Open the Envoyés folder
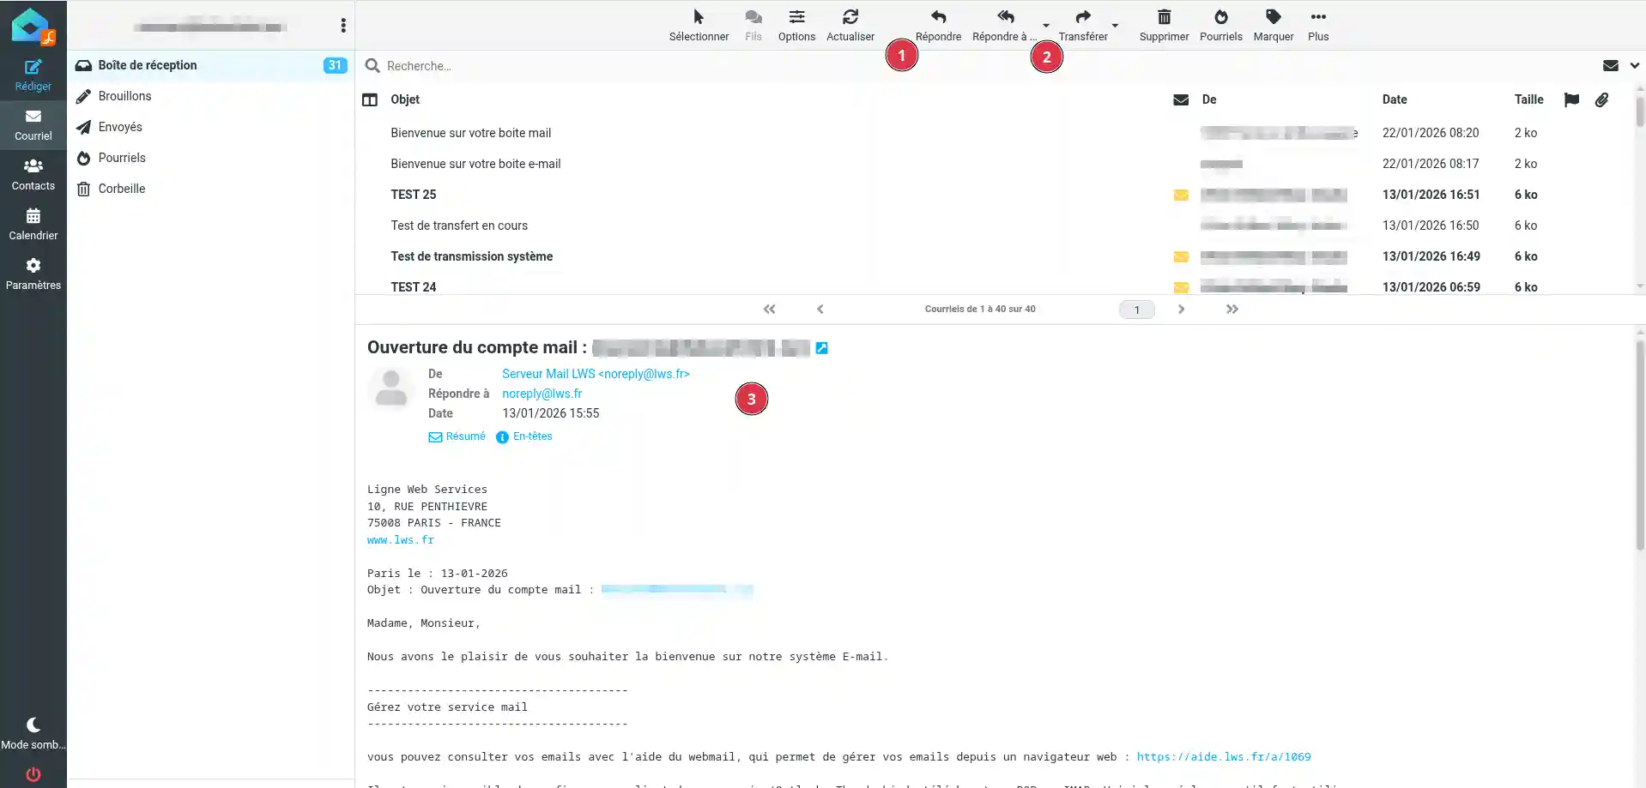 211,127
